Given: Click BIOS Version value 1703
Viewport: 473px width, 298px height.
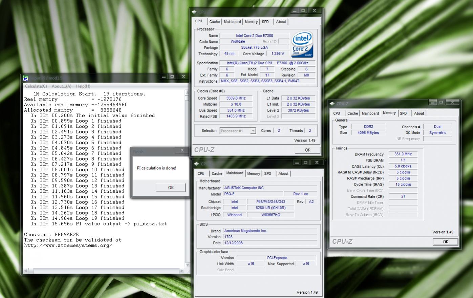Looking at the screenshot, I should point(270,237).
